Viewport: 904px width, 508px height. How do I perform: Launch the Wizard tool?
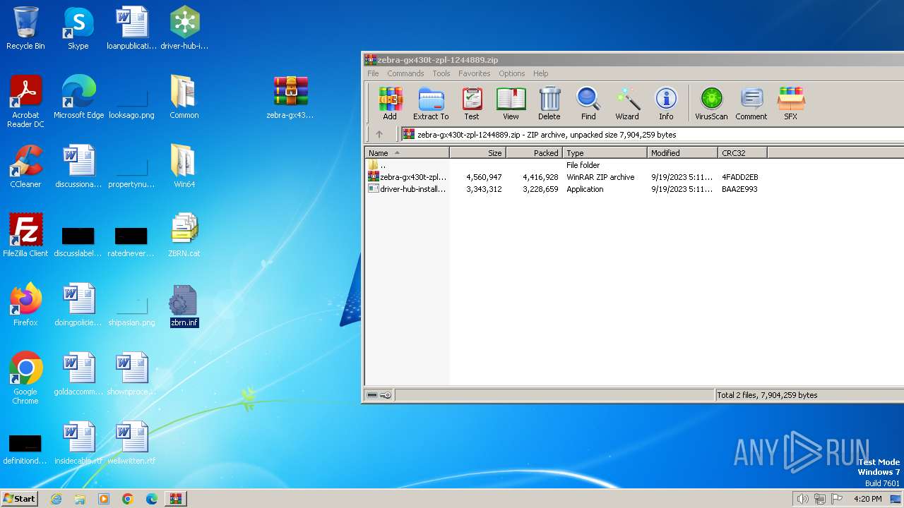[x=627, y=104]
